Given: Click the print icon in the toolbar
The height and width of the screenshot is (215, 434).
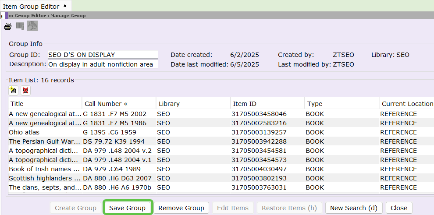Looking at the screenshot, I should [x=8, y=26].
